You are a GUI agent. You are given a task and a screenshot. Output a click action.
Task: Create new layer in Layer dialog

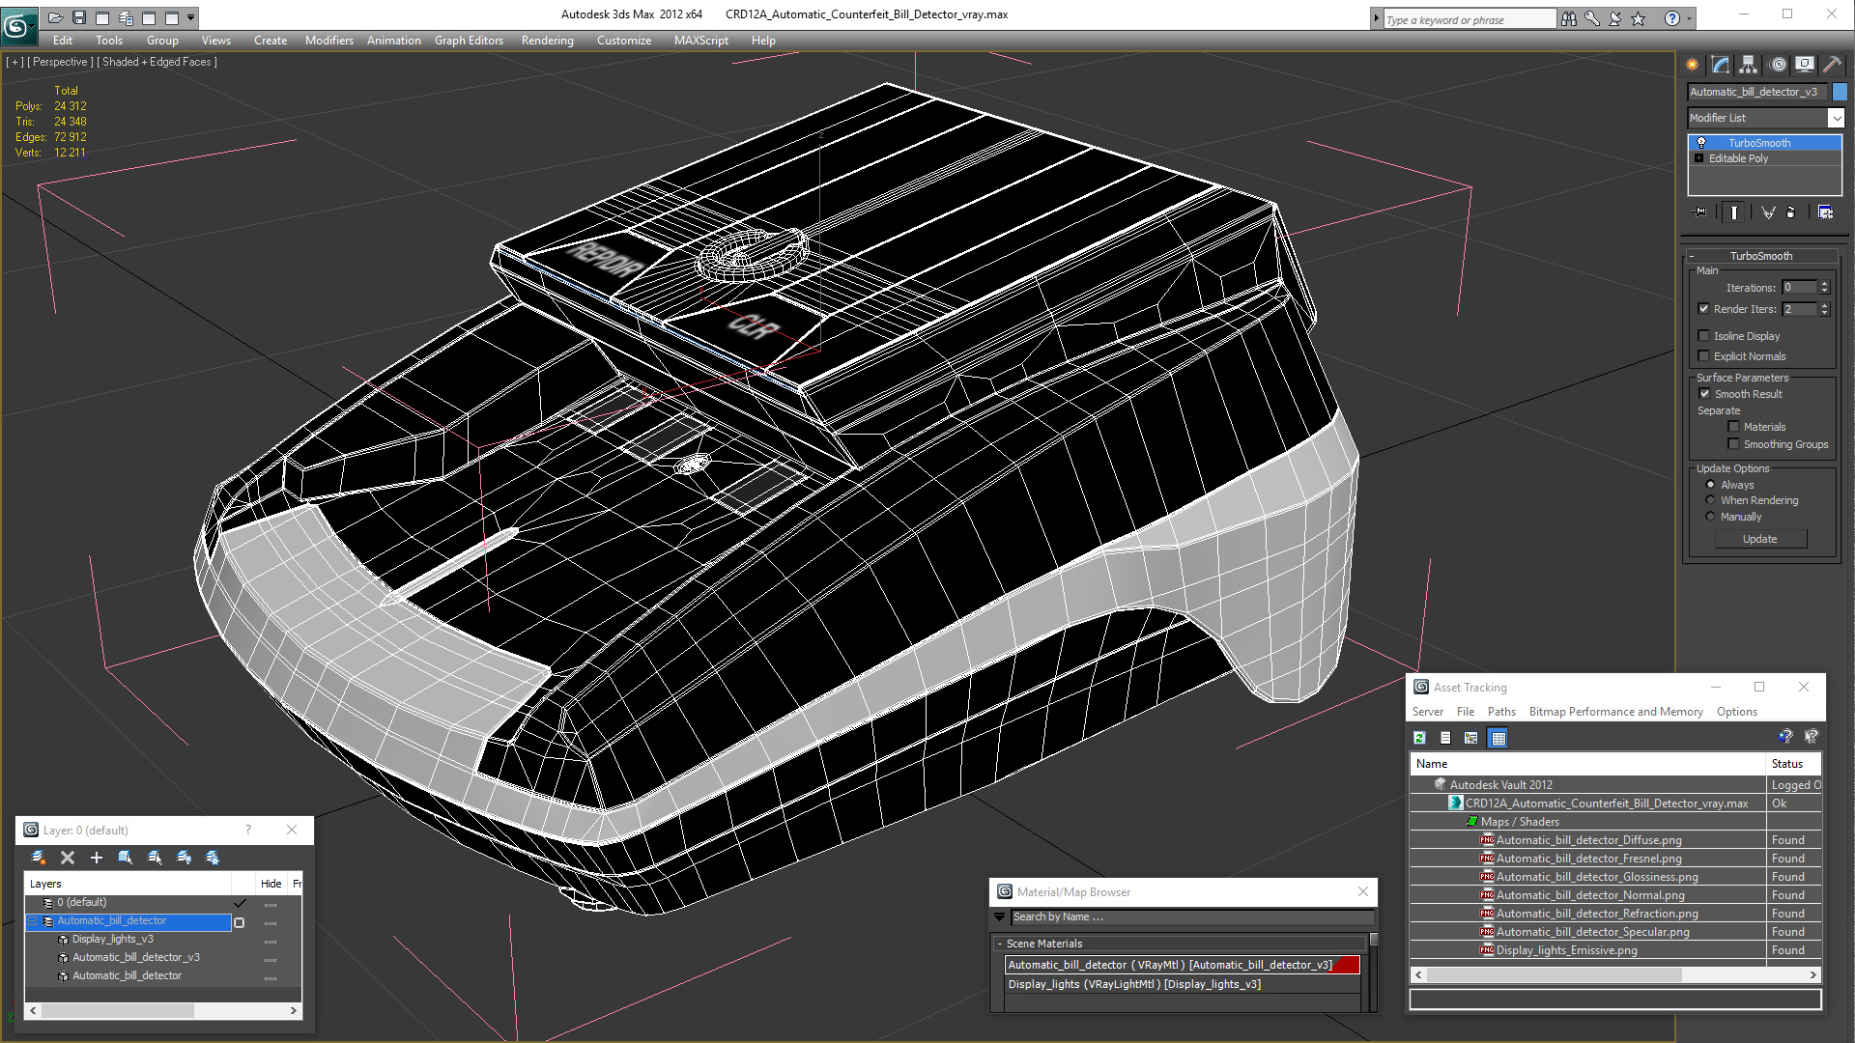click(x=39, y=858)
